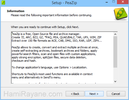Click the PeaZip title bar icon
The width and height of the screenshot is (129, 100).
click(3, 3)
